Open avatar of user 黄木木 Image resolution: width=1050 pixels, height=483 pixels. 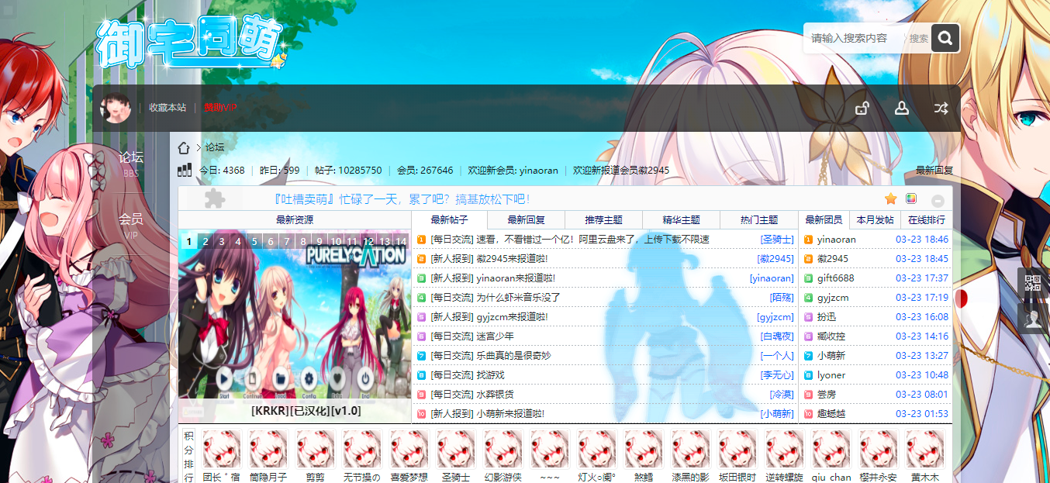tap(926, 450)
